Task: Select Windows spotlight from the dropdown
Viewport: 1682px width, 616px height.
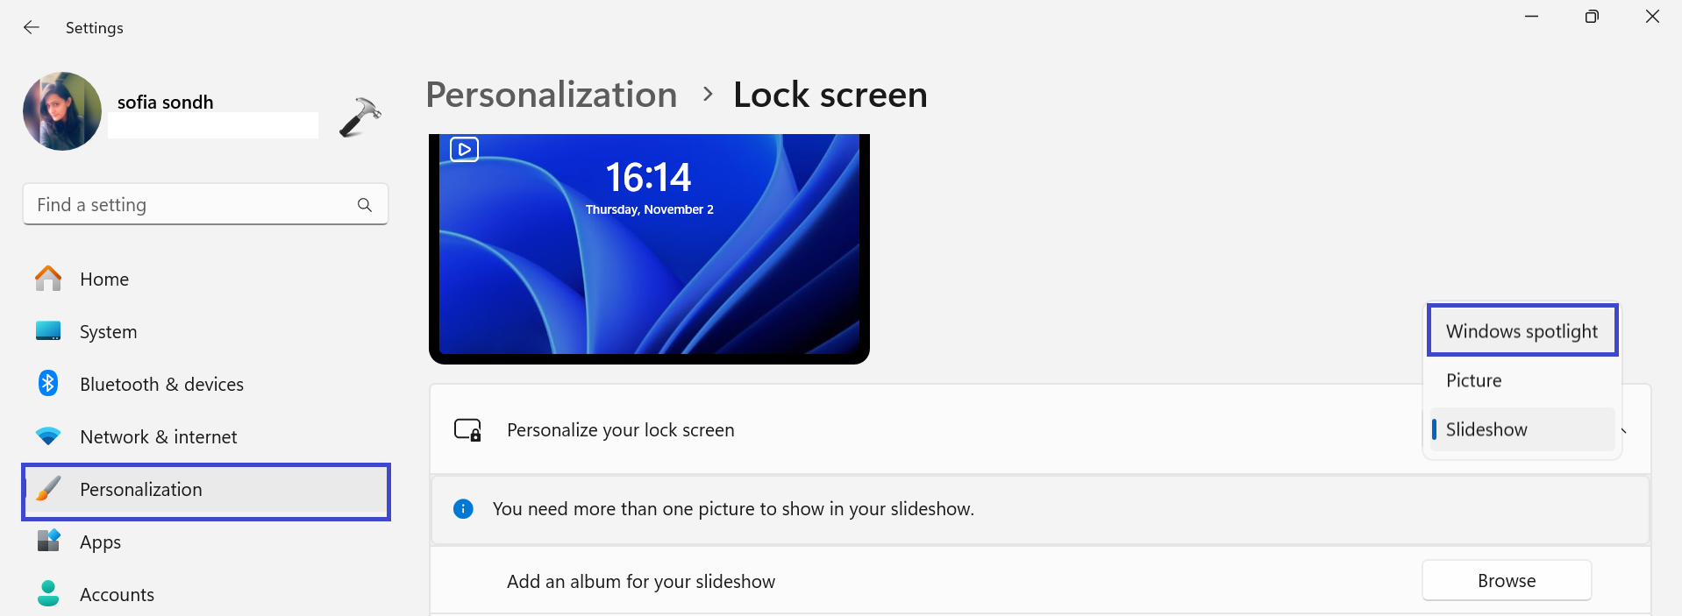Action: pyautogui.click(x=1522, y=331)
